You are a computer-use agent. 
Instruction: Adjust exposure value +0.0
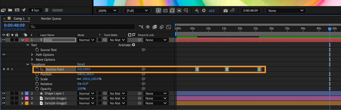(211, 10)
